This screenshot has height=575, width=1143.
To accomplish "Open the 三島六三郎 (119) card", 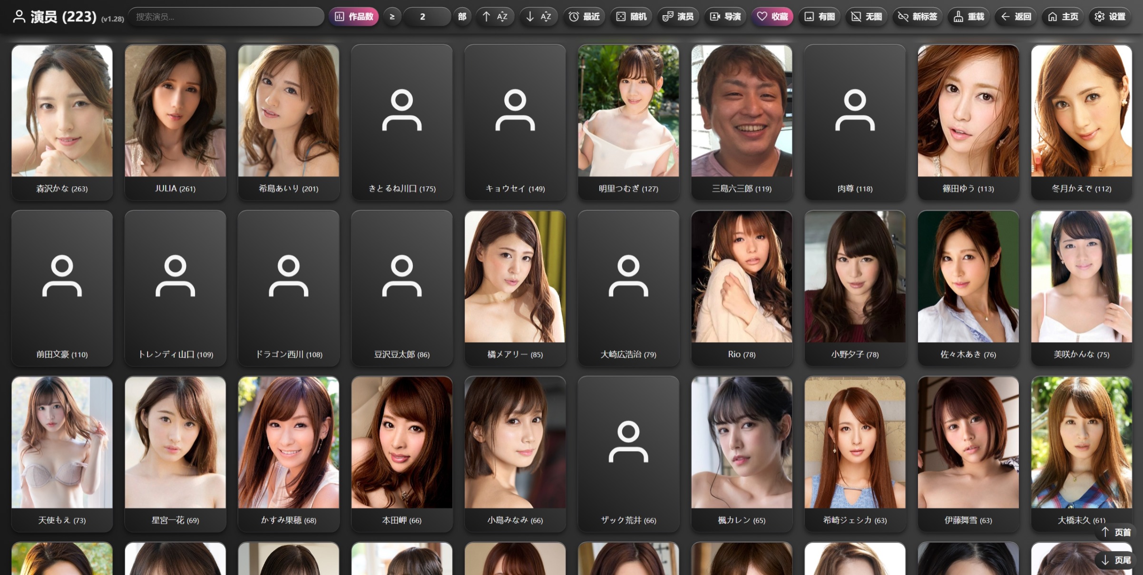I will [742, 122].
